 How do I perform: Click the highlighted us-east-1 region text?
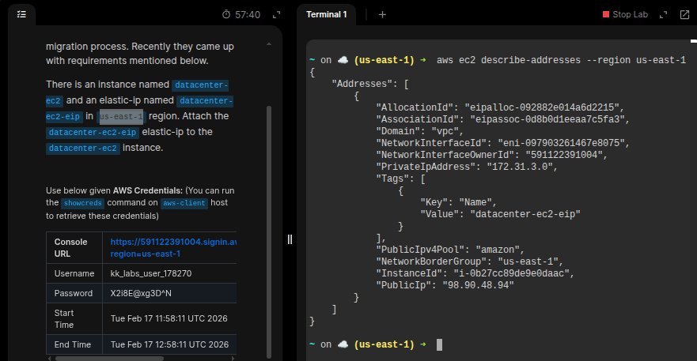(121, 117)
